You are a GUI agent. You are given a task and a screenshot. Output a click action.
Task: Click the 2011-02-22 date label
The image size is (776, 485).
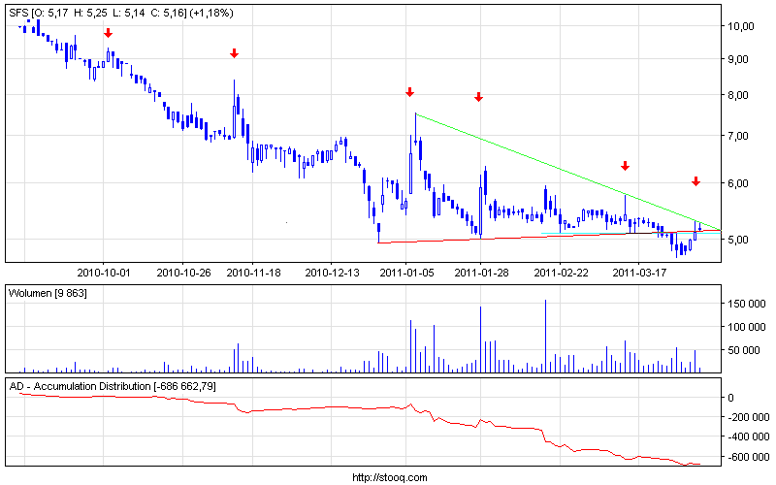tap(562, 273)
